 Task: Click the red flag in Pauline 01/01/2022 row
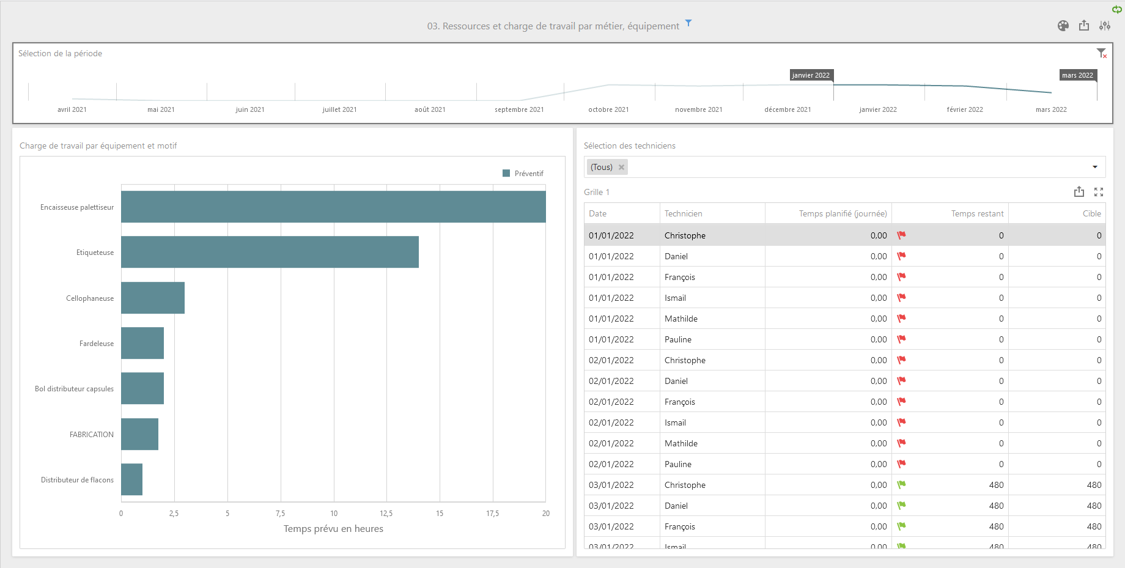[x=901, y=339]
